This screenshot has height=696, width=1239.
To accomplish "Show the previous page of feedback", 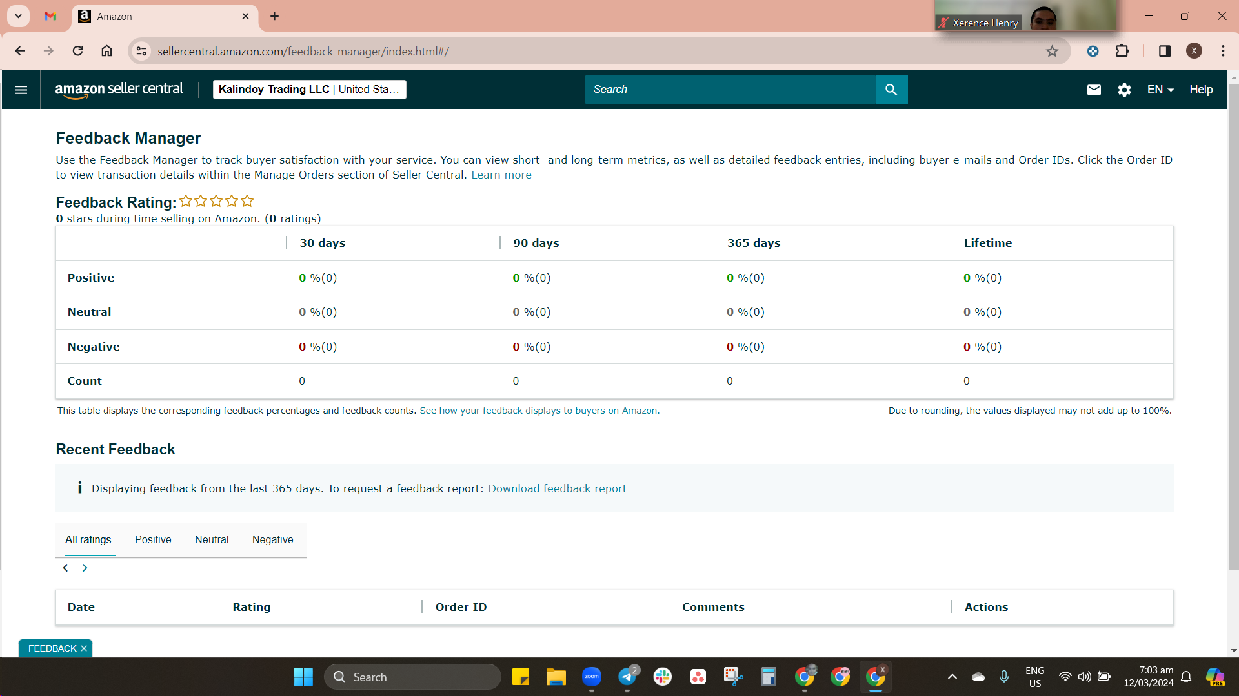I will pos(65,568).
